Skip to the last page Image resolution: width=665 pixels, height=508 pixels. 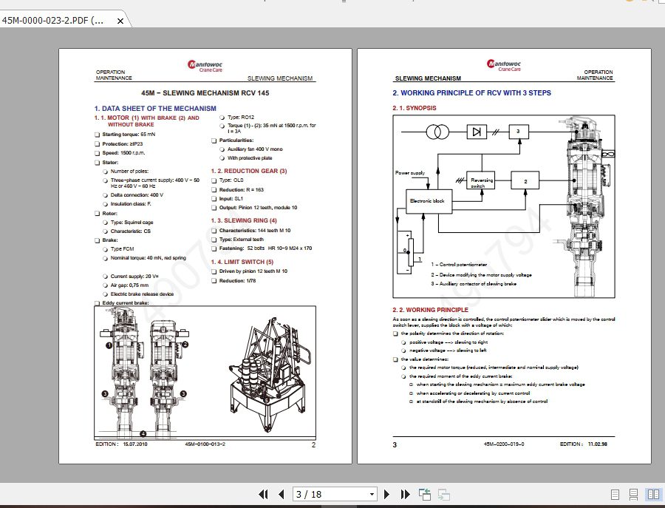point(405,495)
